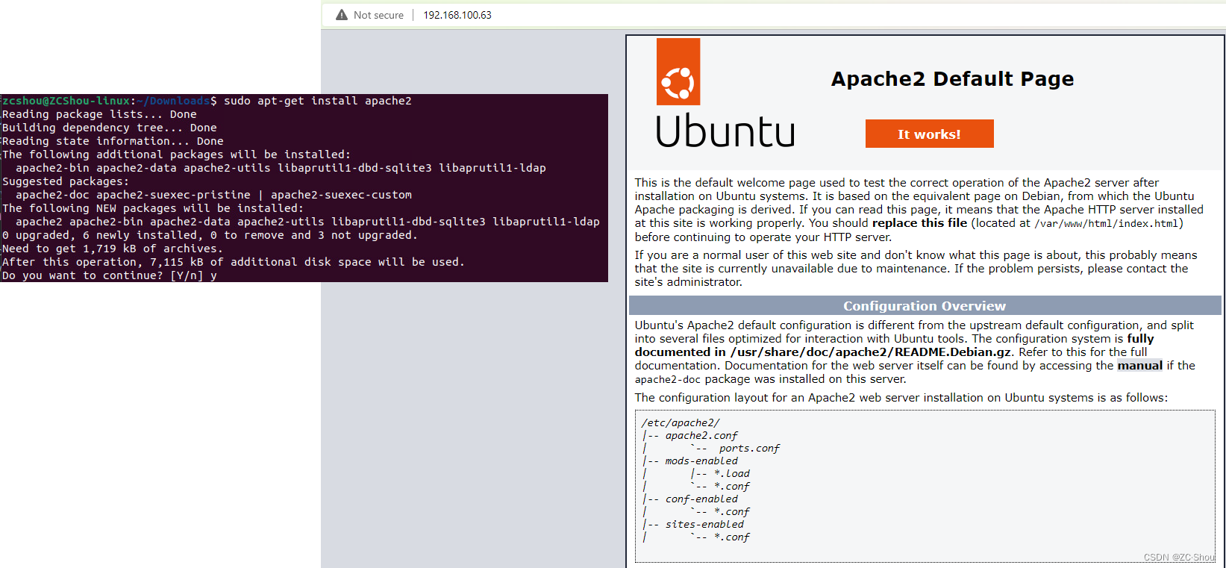
Task: Click 'mods-enabled' in the config tree
Action: coord(701,461)
